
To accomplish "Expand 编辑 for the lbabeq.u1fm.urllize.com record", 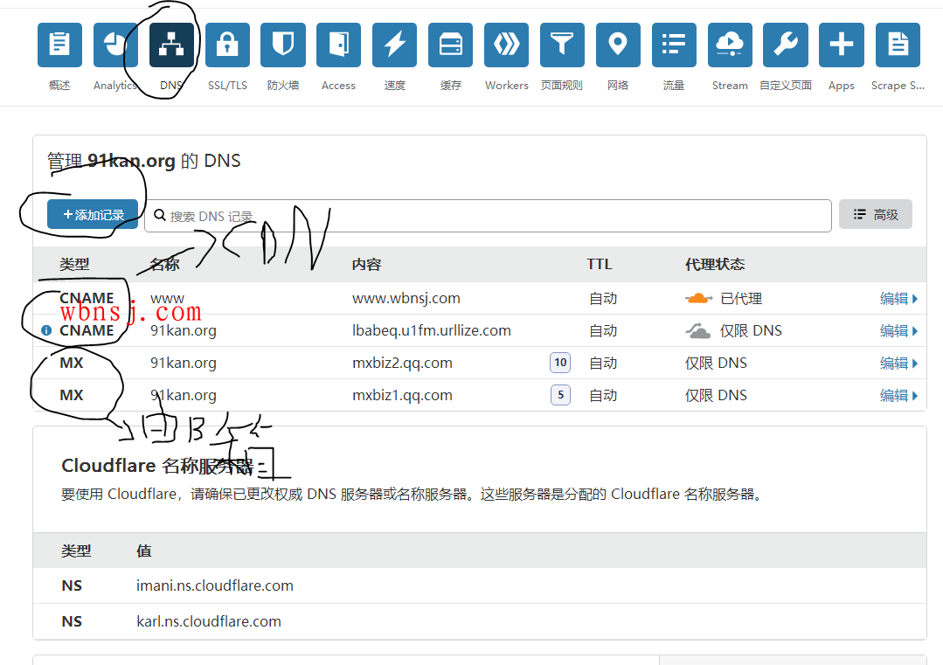I will [899, 330].
